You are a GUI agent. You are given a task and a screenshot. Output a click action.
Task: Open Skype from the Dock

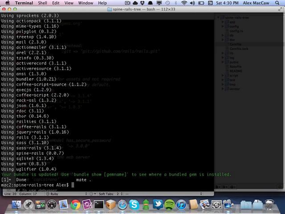pyautogui.click(x=134, y=205)
